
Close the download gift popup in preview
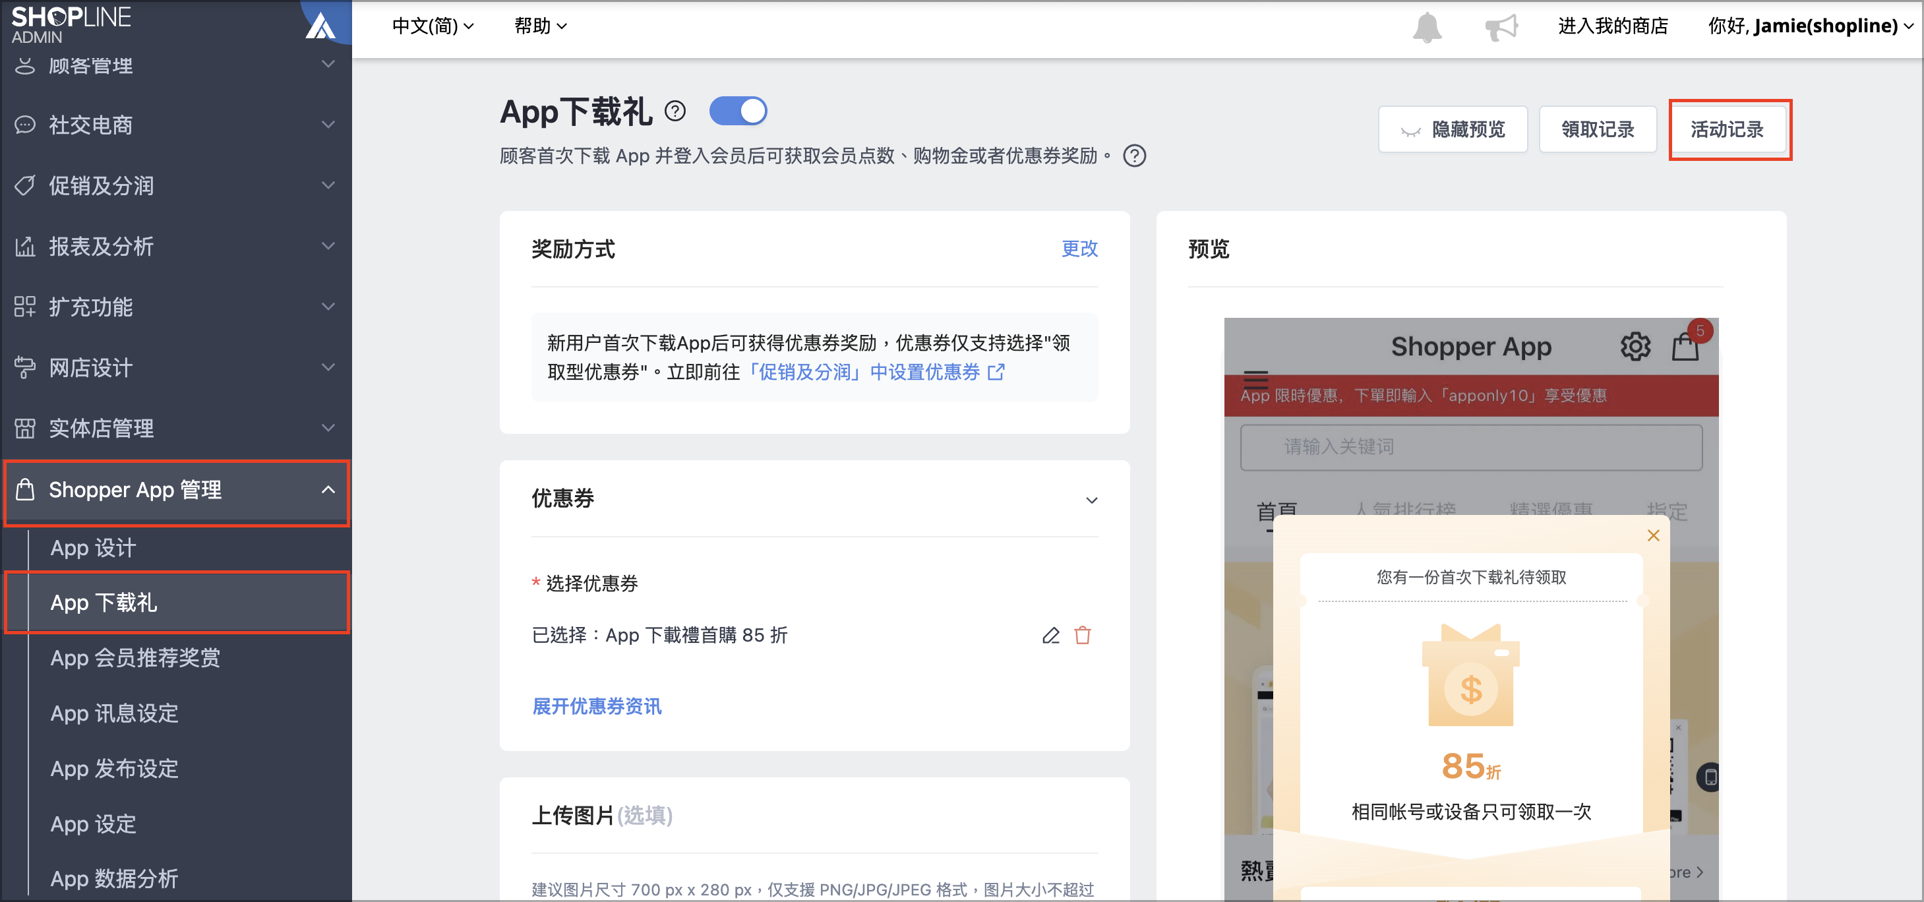(x=1654, y=535)
